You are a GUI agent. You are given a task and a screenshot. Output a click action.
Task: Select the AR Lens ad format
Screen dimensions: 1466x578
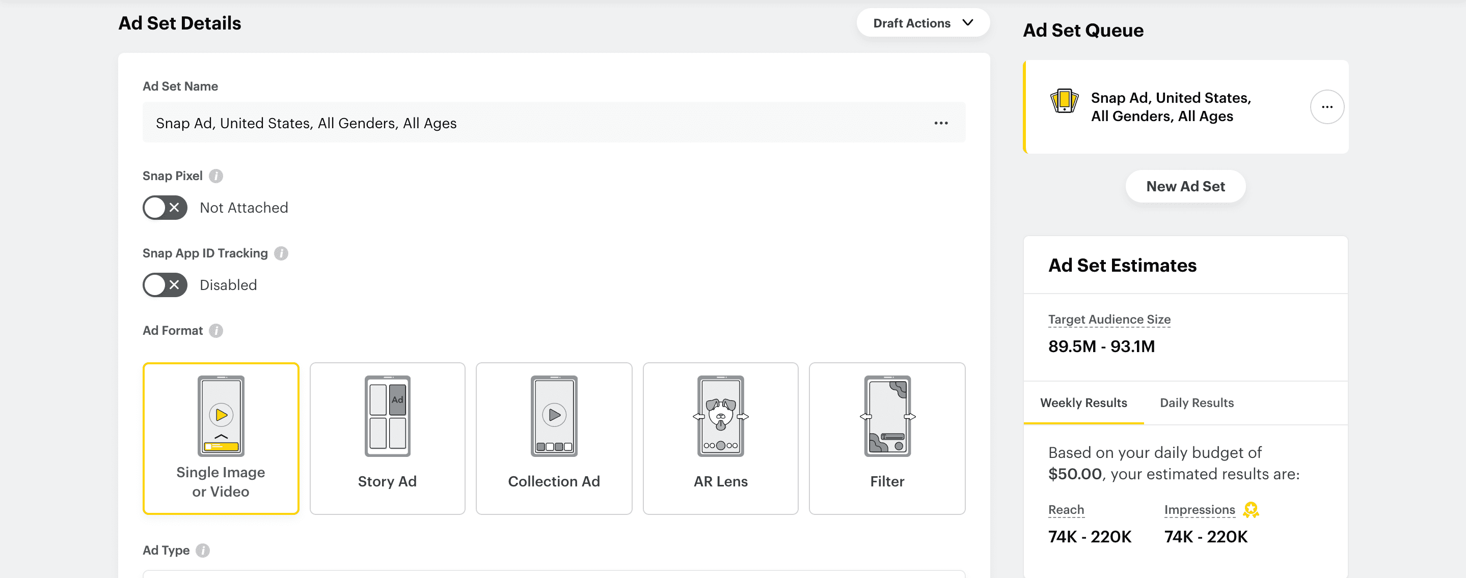(x=720, y=438)
